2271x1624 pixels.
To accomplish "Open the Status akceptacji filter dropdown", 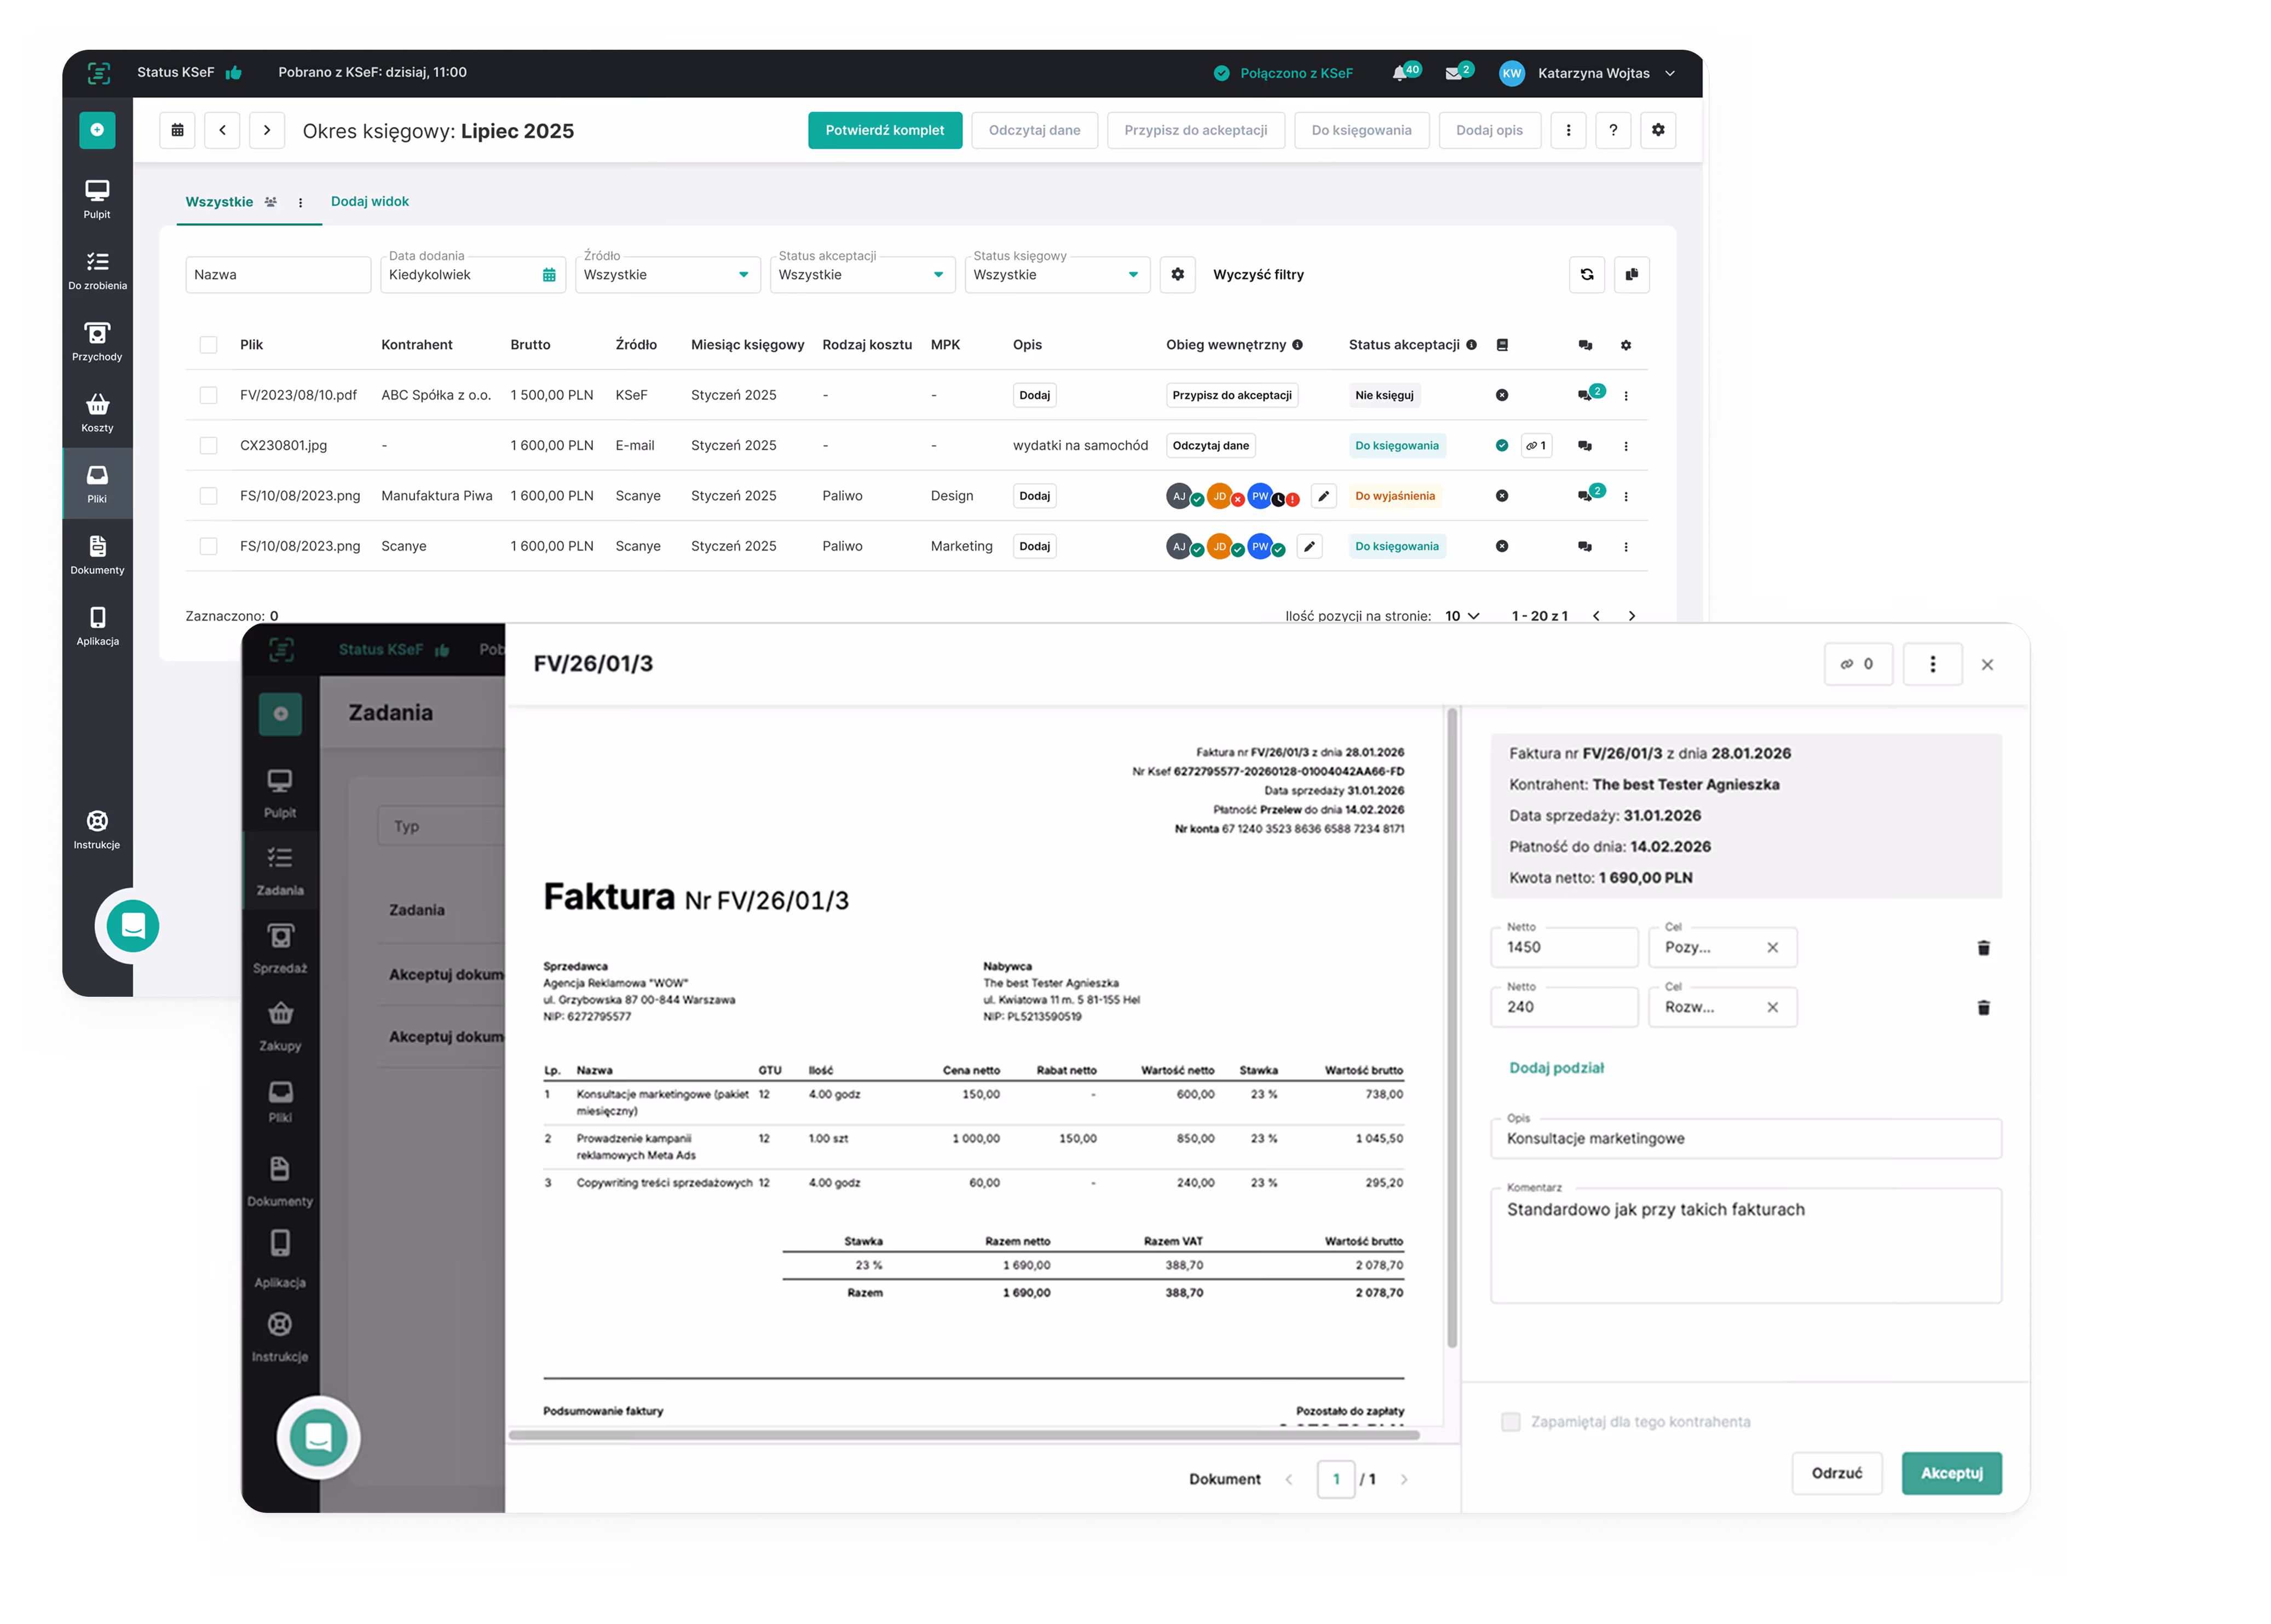I will (862, 274).
